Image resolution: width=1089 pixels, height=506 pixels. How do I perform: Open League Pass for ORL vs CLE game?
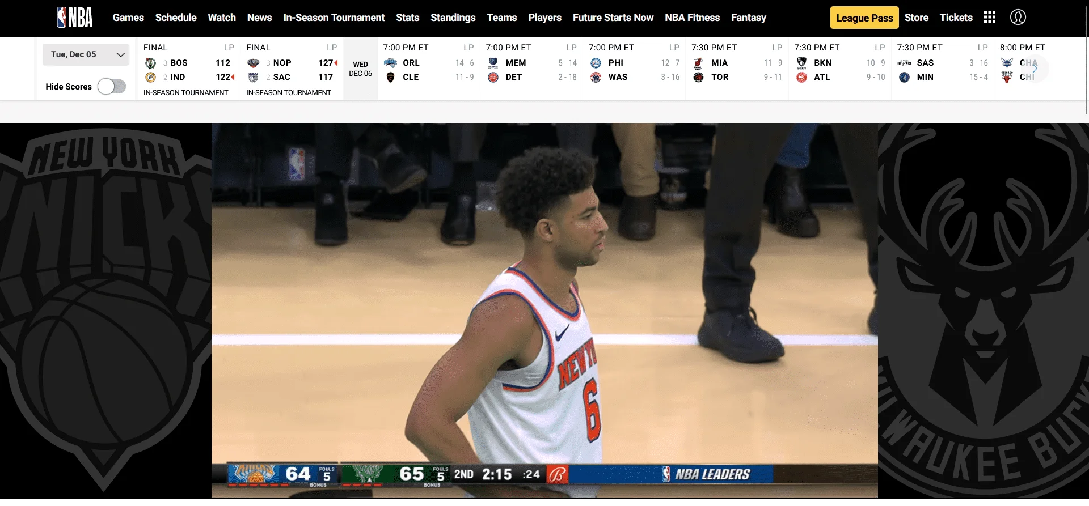point(468,48)
